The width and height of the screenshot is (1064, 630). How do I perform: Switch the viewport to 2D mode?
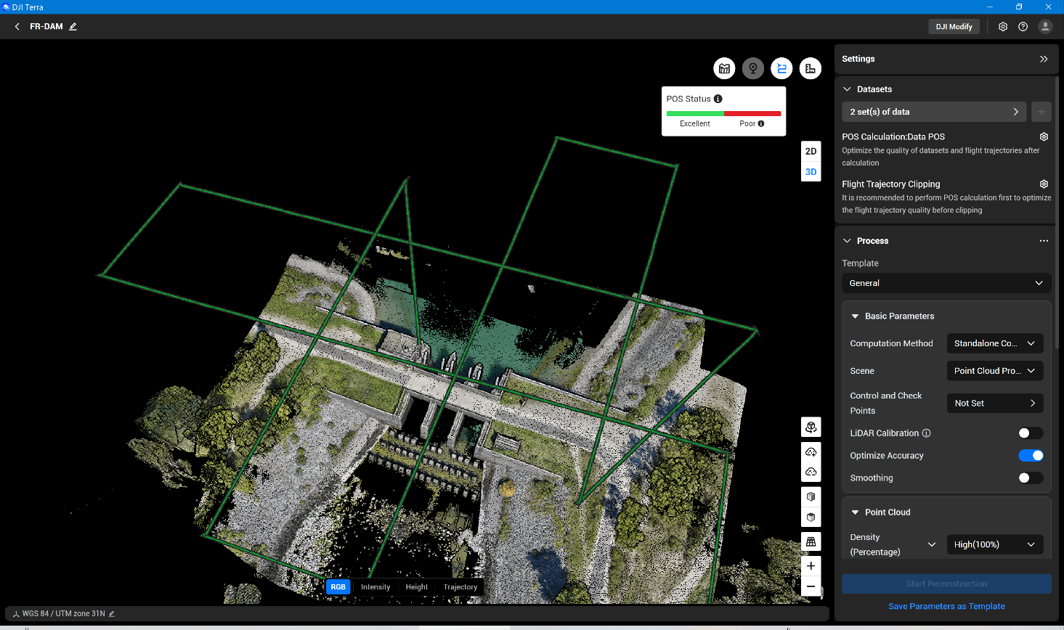point(811,151)
